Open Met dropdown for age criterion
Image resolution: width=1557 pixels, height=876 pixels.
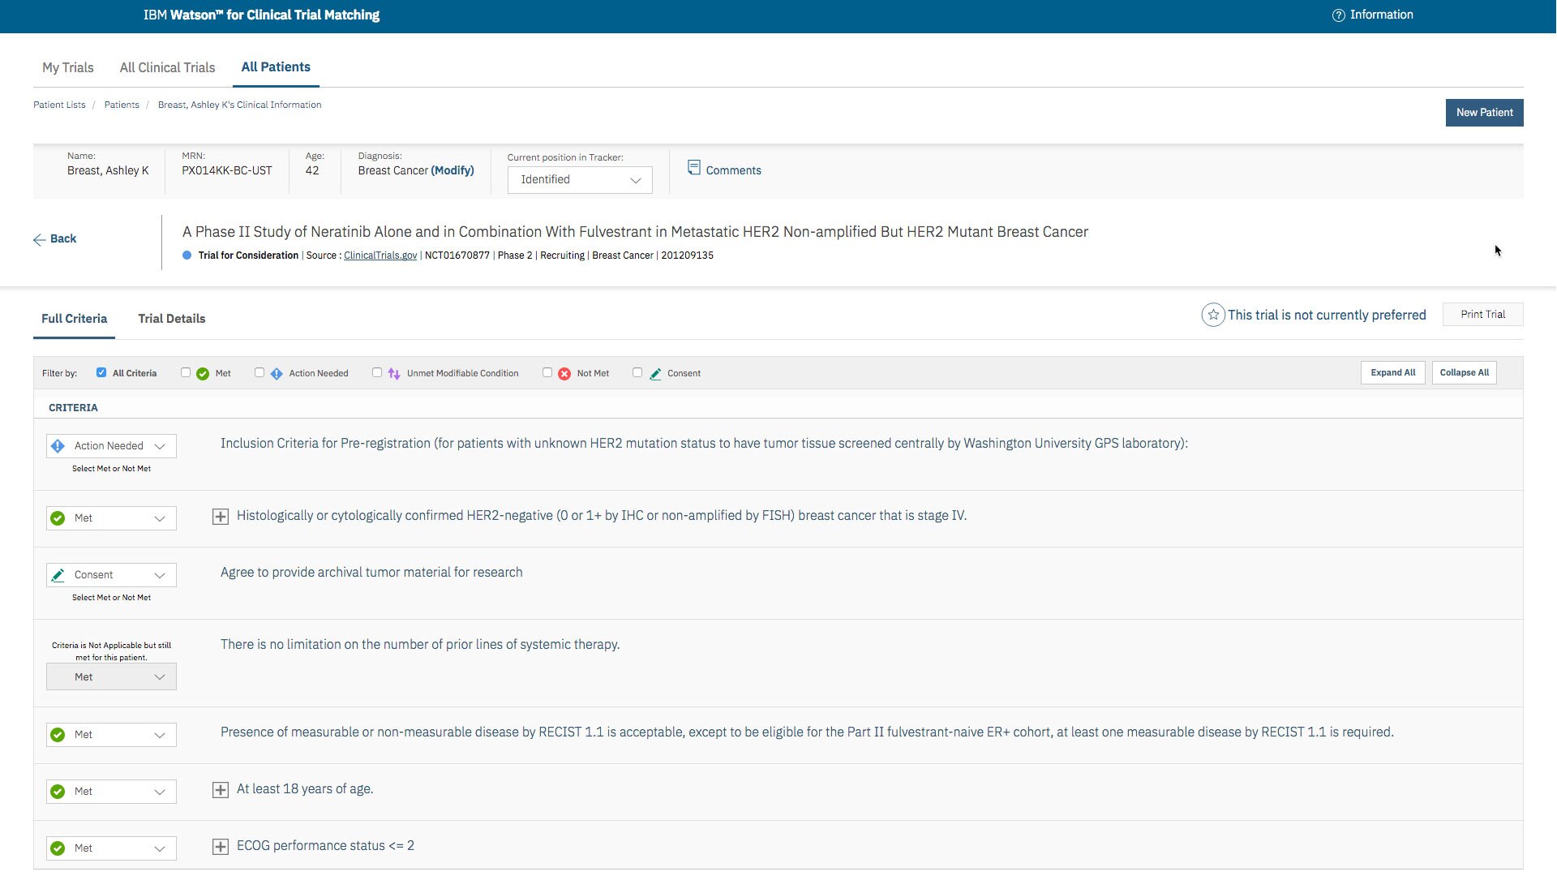[x=111, y=792]
